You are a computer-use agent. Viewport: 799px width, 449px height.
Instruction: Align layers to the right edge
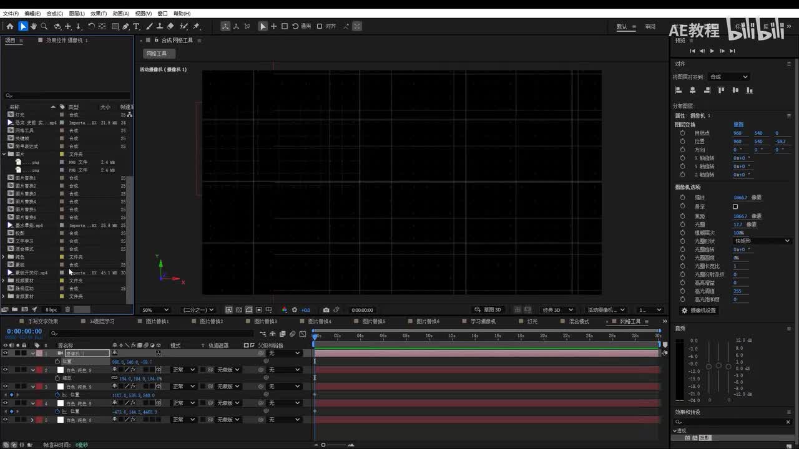(707, 90)
